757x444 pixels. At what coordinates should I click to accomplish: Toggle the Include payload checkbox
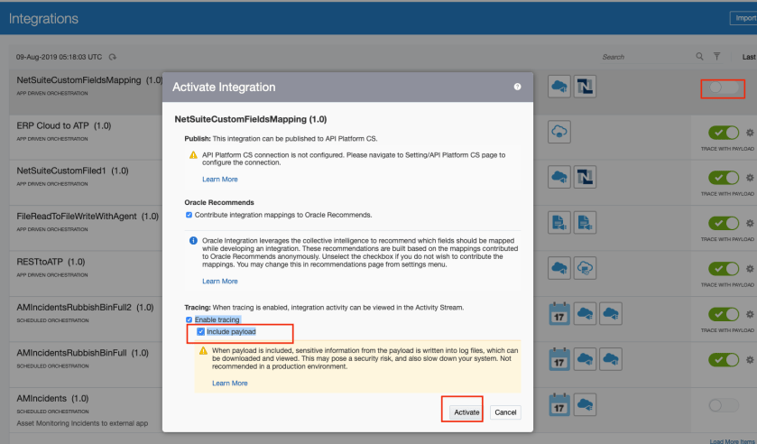[200, 332]
